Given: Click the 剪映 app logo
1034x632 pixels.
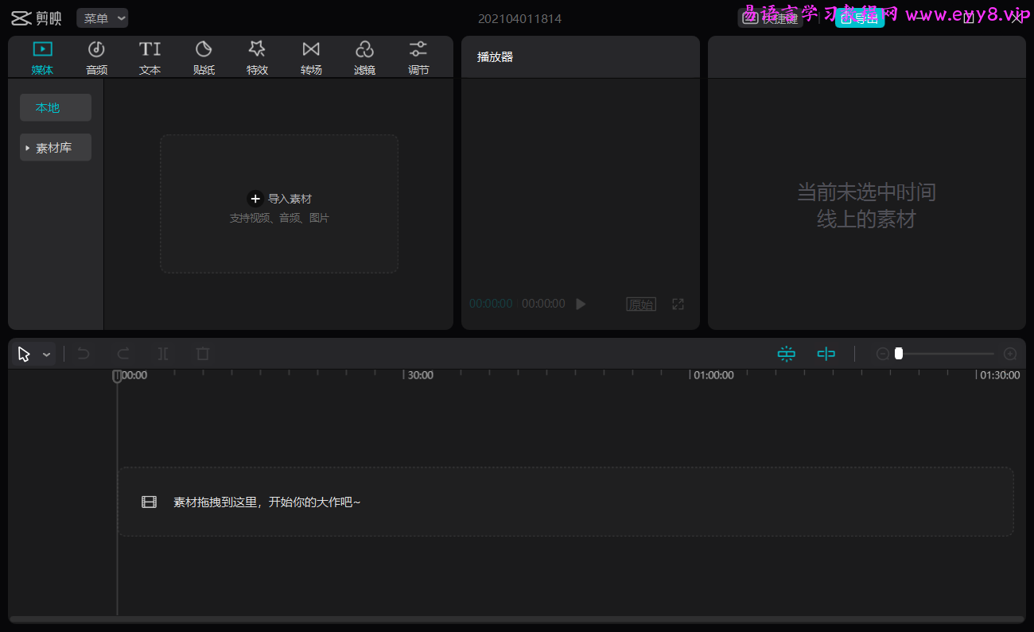Looking at the screenshot, I should pos(36,18).
